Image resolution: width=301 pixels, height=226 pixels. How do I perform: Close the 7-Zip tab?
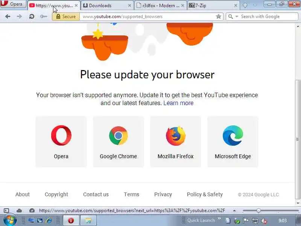pos(236,6)
